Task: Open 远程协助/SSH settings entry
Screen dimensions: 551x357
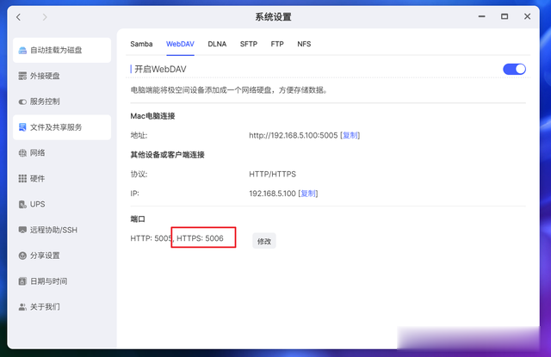Action: point(62,230)
